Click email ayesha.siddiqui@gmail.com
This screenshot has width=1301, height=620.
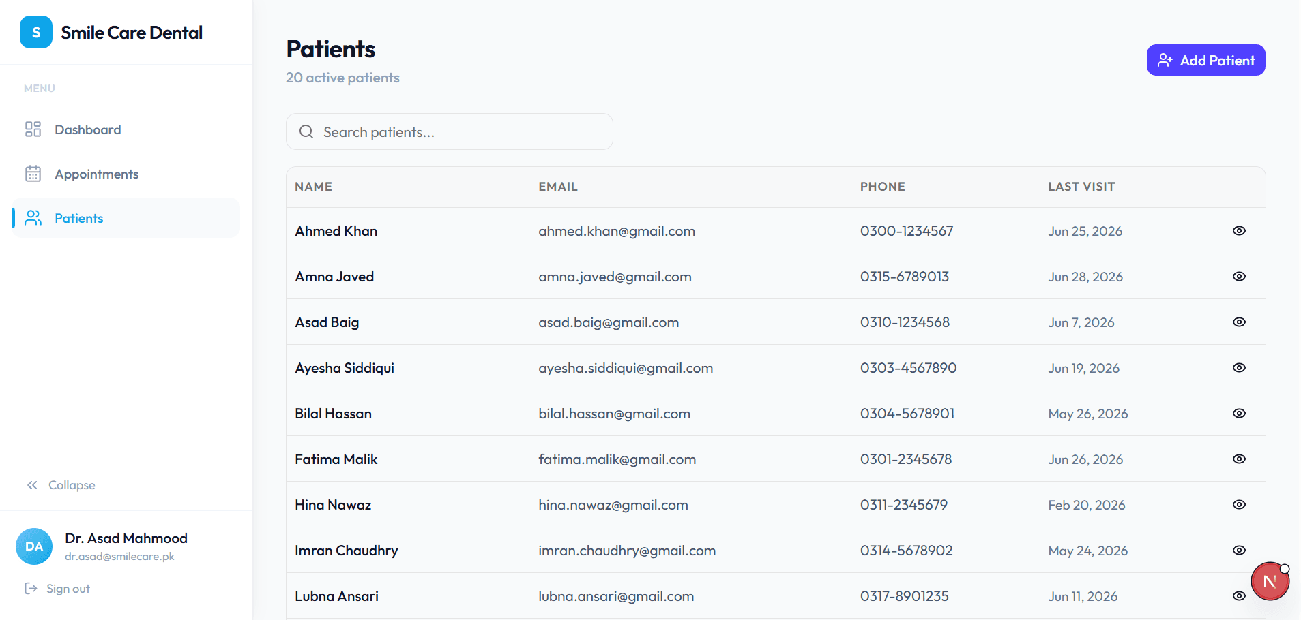626,368
